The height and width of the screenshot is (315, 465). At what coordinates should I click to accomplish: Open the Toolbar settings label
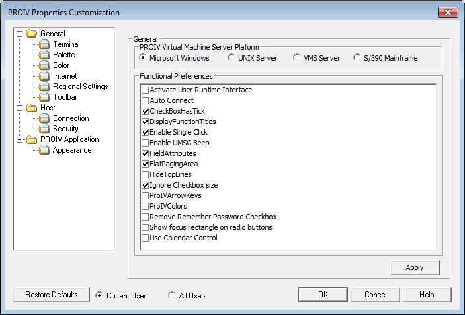click(x=65, y=97)
